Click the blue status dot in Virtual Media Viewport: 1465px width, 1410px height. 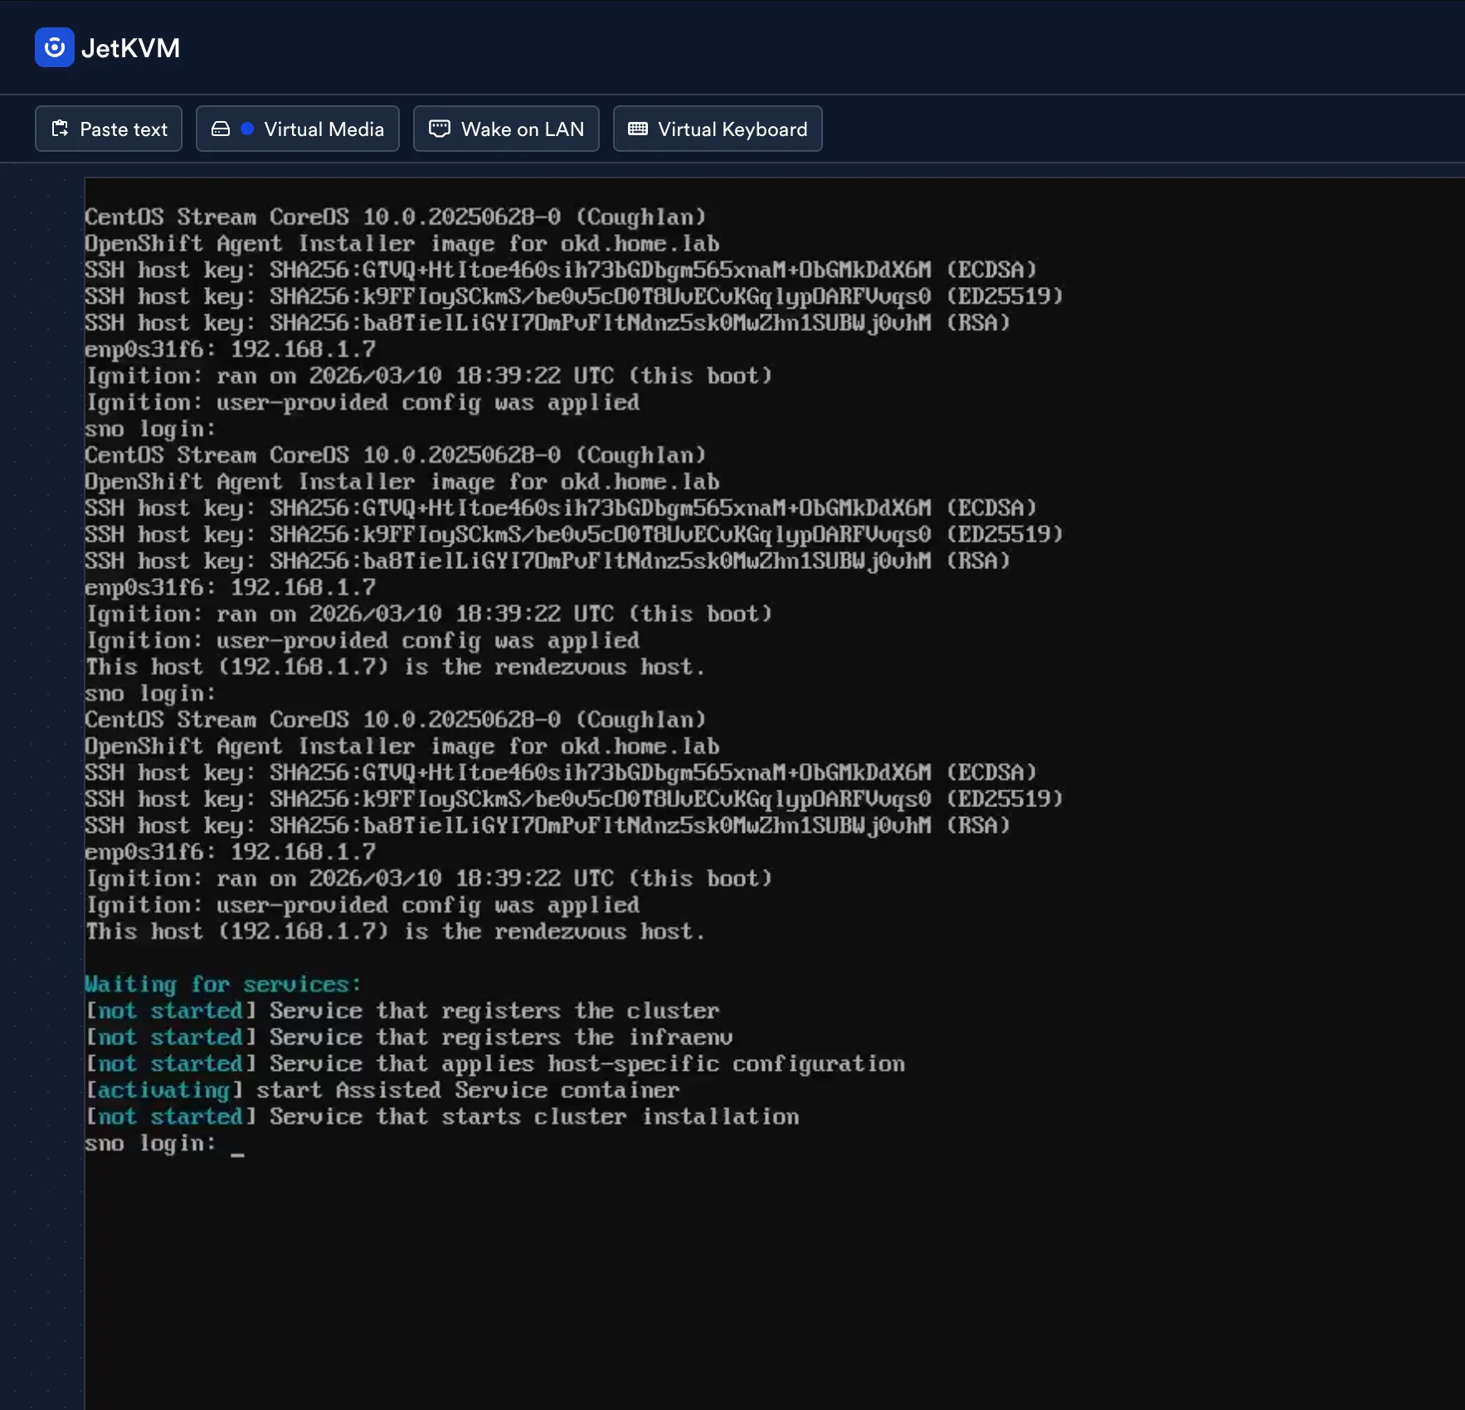pyautogui.click(x=247, y=129)
